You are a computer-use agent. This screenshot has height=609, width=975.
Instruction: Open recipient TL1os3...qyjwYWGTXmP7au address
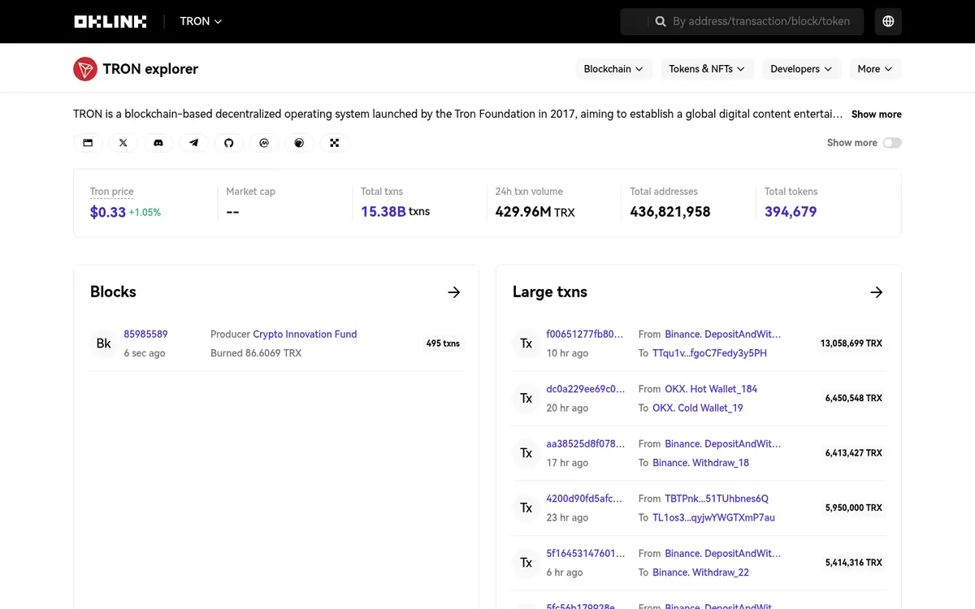[714, 517]
